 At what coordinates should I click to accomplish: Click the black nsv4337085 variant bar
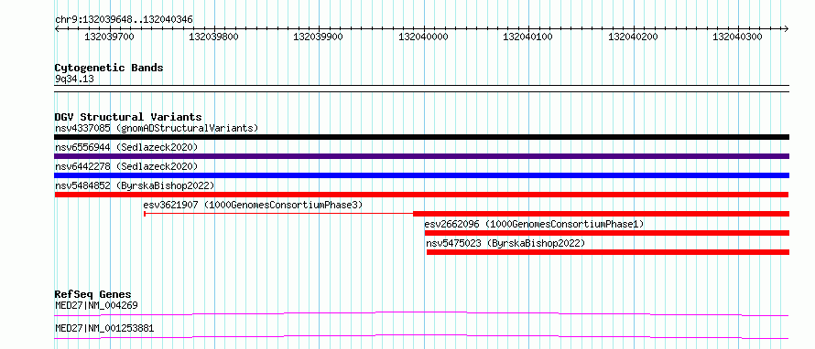coord(421,137)
